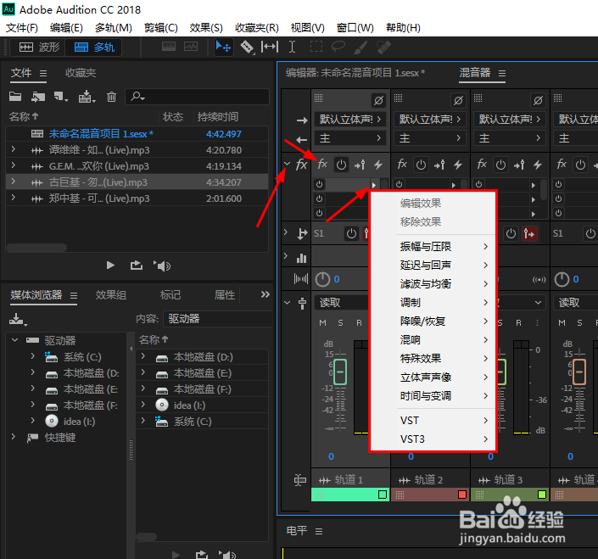Collapse the 驱动器 tree node

pyautogui.click(x=15, y=340)
